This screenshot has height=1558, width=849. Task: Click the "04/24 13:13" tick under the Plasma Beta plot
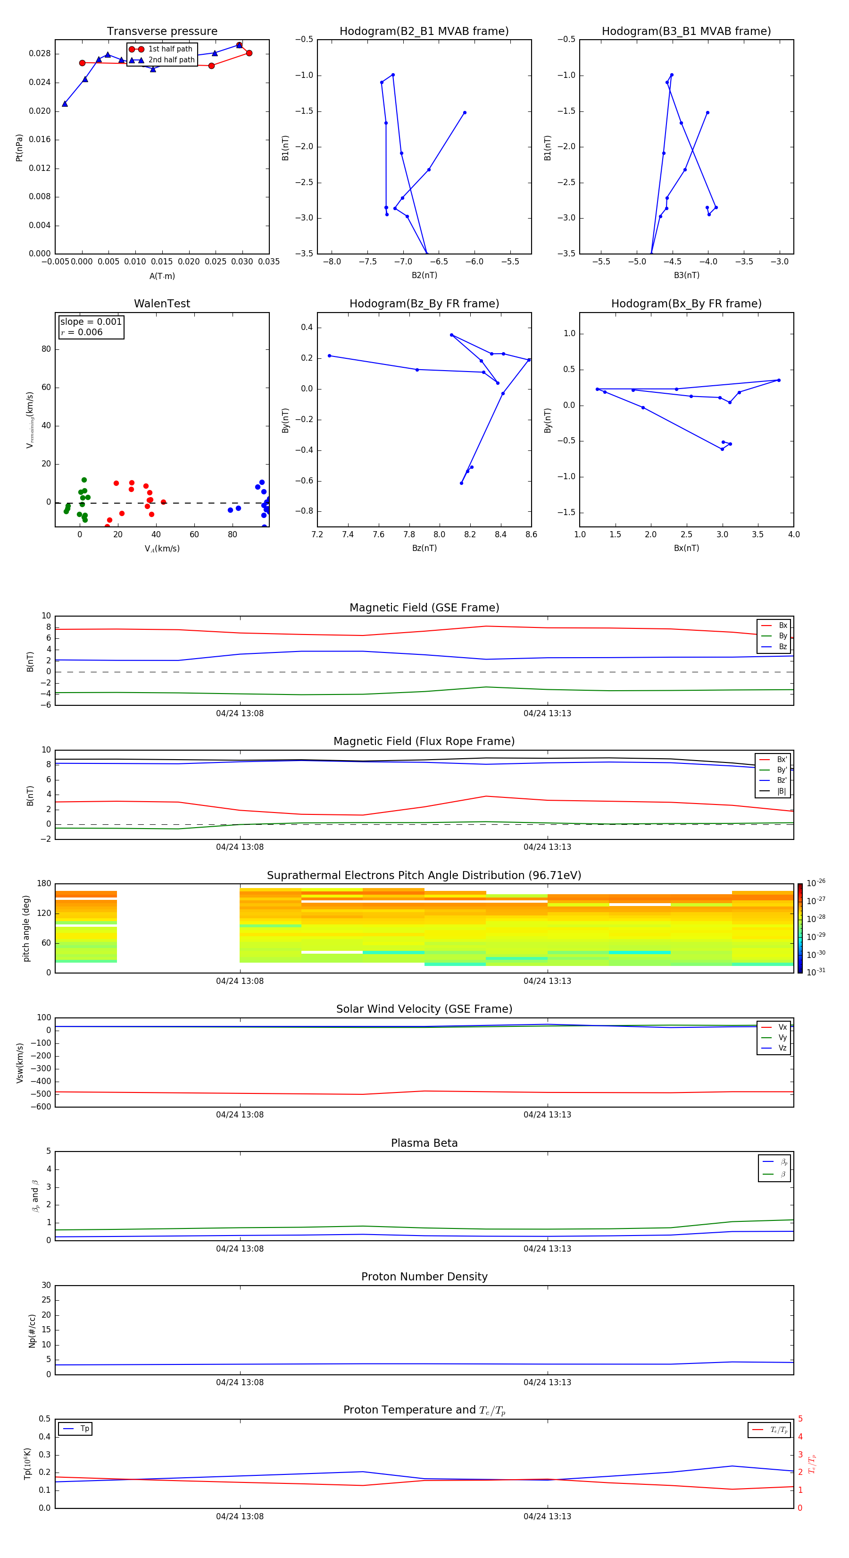pyautogui.click(x=548, y=1248)
